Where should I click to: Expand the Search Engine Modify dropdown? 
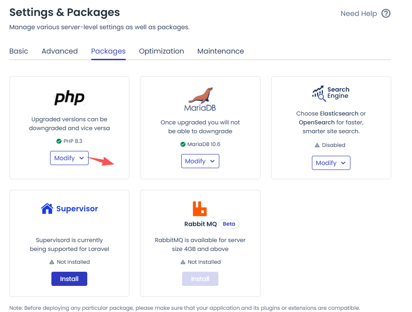tap(331, 163)
